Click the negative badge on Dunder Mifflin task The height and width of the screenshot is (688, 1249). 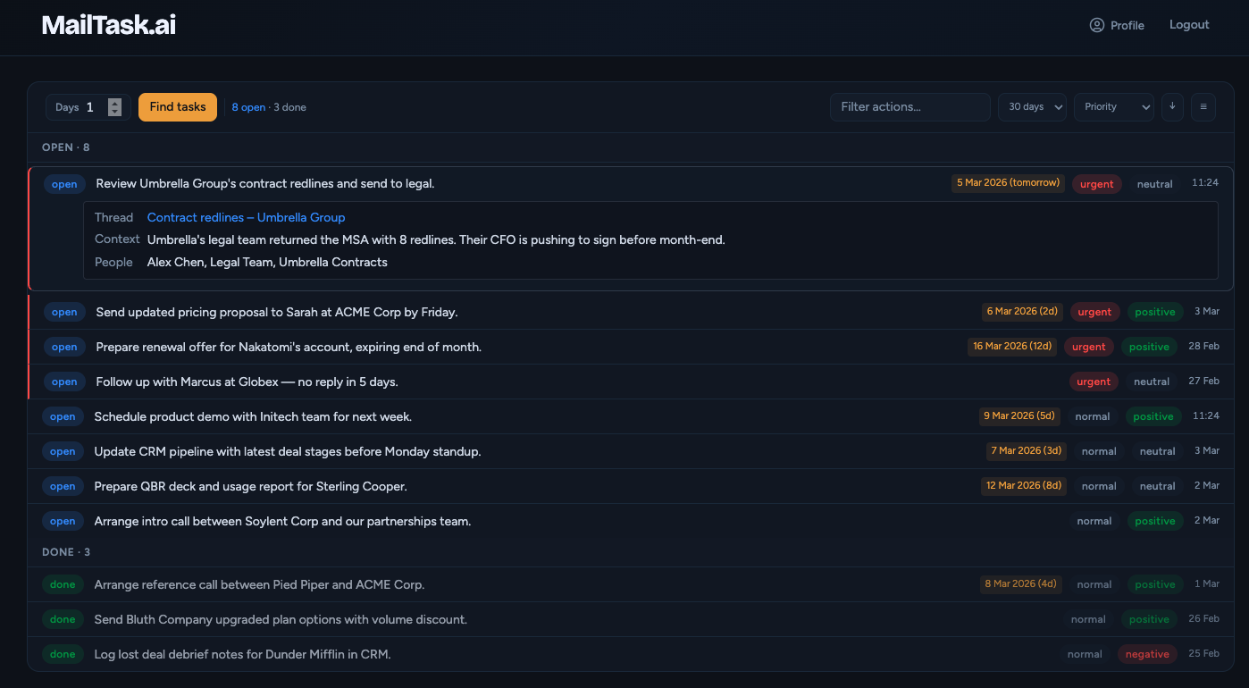click(1147, 653)
